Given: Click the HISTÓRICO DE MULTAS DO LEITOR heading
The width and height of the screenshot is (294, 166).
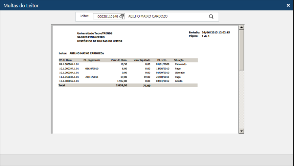Looking at the screenshot, I should [100, 41].
